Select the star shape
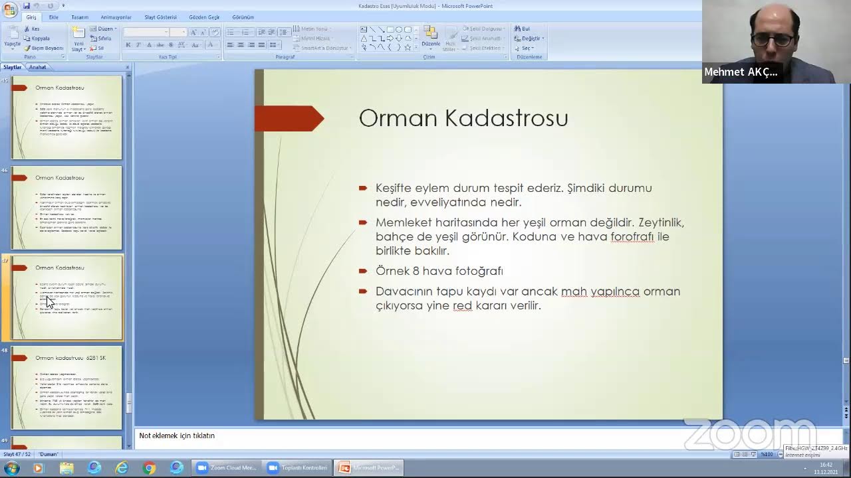Viewport: 851px width, 478px height. click(x=408, y=47)
